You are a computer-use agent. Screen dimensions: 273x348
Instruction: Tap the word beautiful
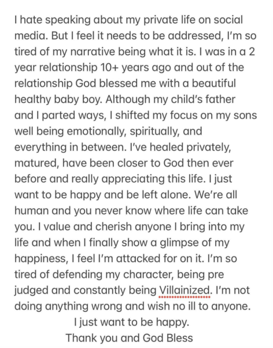tap(213, 83)
